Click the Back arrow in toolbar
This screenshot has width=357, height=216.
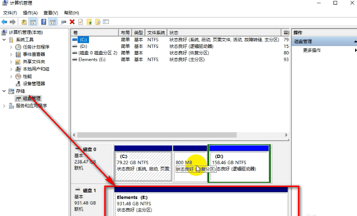4,22
